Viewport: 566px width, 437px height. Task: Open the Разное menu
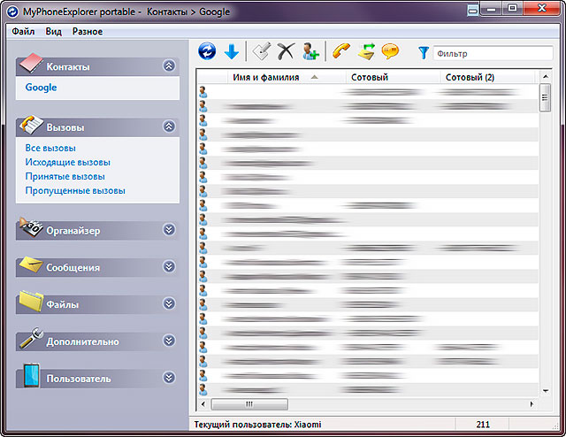[x=88, y=32]
